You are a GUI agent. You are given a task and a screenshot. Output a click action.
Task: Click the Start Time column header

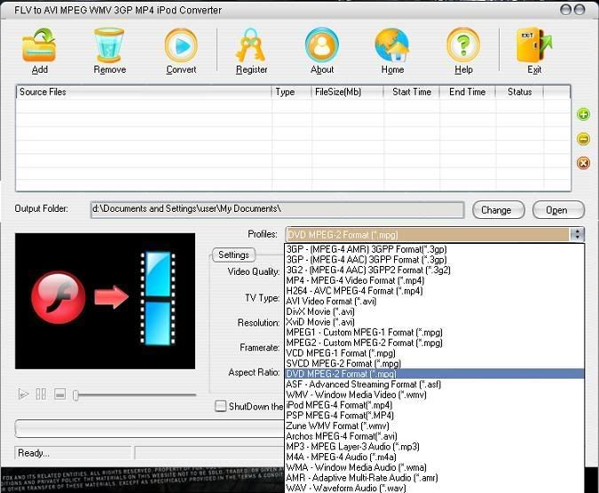[x=412, y=92]
